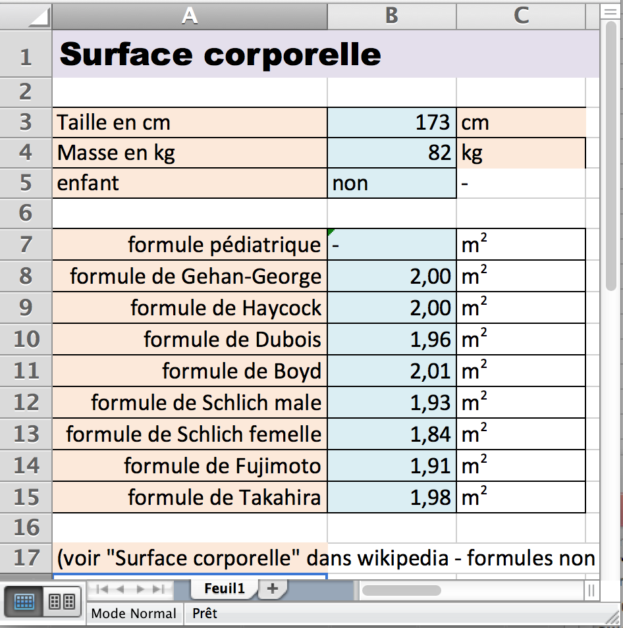The width and height of the screenshot is (623, 628).
Task: Click the vertical scrollbar thumb
Action: pos(610,156)
